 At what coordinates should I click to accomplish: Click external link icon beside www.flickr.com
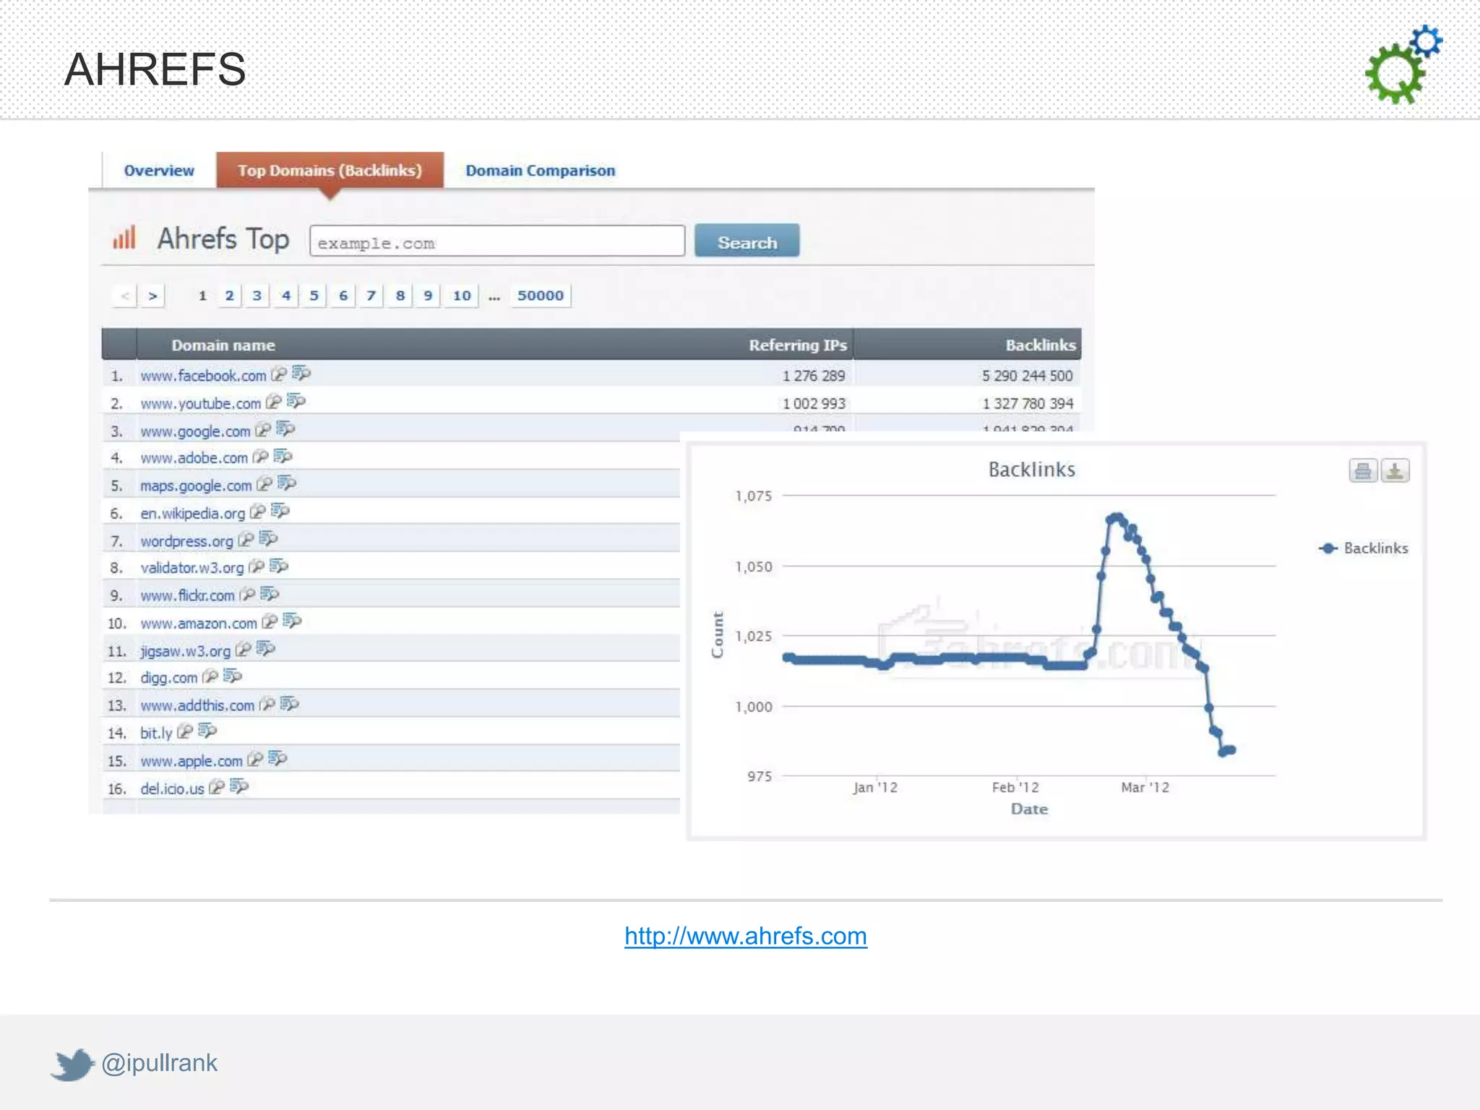tap(247, 594)
